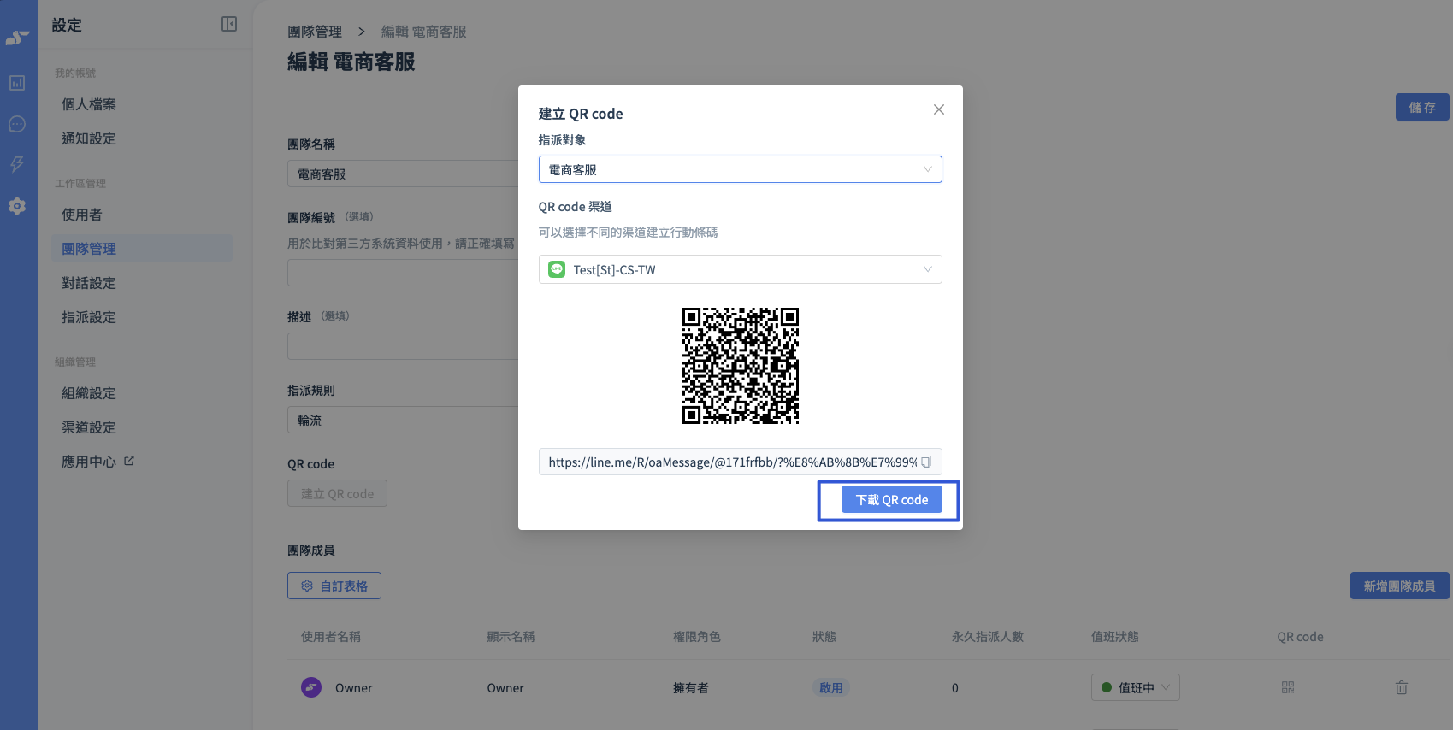1453x730 pixels.
Task: Open the Test[St]-CS-TW channel dropdown
Action: click(741, 269)
